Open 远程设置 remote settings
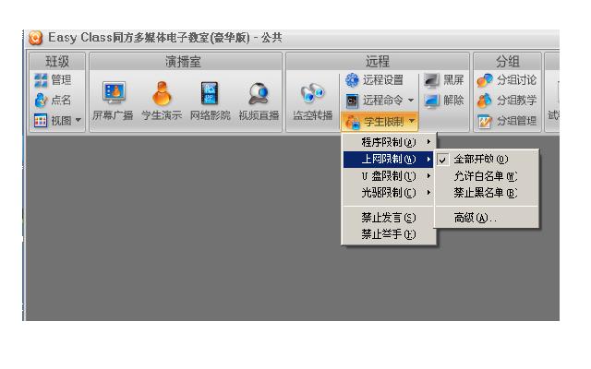This screenshot has height=369, width=591. (x=376, y=80)
